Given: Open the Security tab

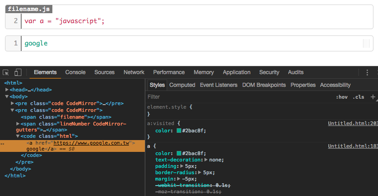Looking at the screenshot, I should [269, 72].
